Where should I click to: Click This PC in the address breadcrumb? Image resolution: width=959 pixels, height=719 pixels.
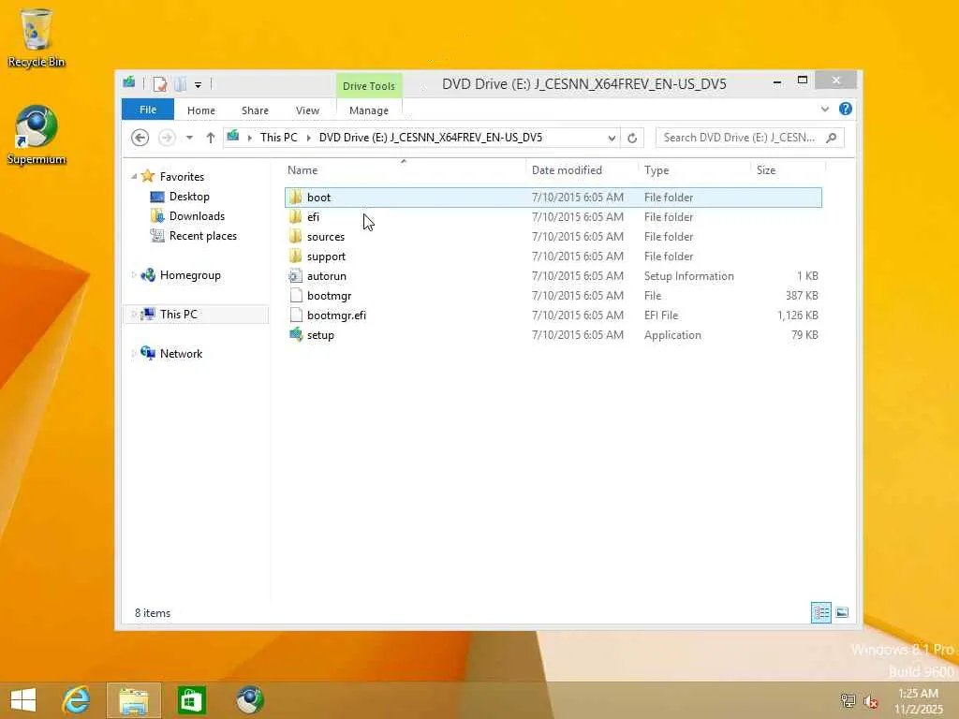(x=279, y=138)
